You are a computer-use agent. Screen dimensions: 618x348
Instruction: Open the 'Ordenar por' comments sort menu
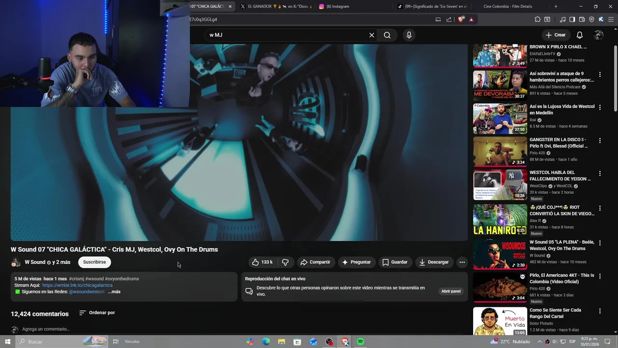tap(97, 313)
